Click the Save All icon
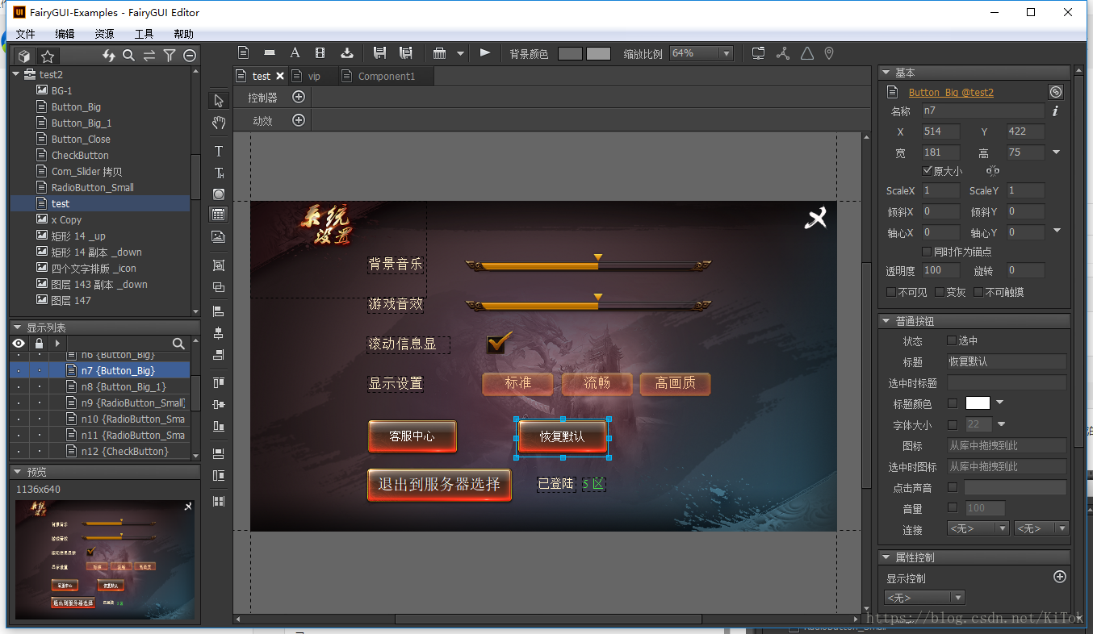 tap(406, 52)
